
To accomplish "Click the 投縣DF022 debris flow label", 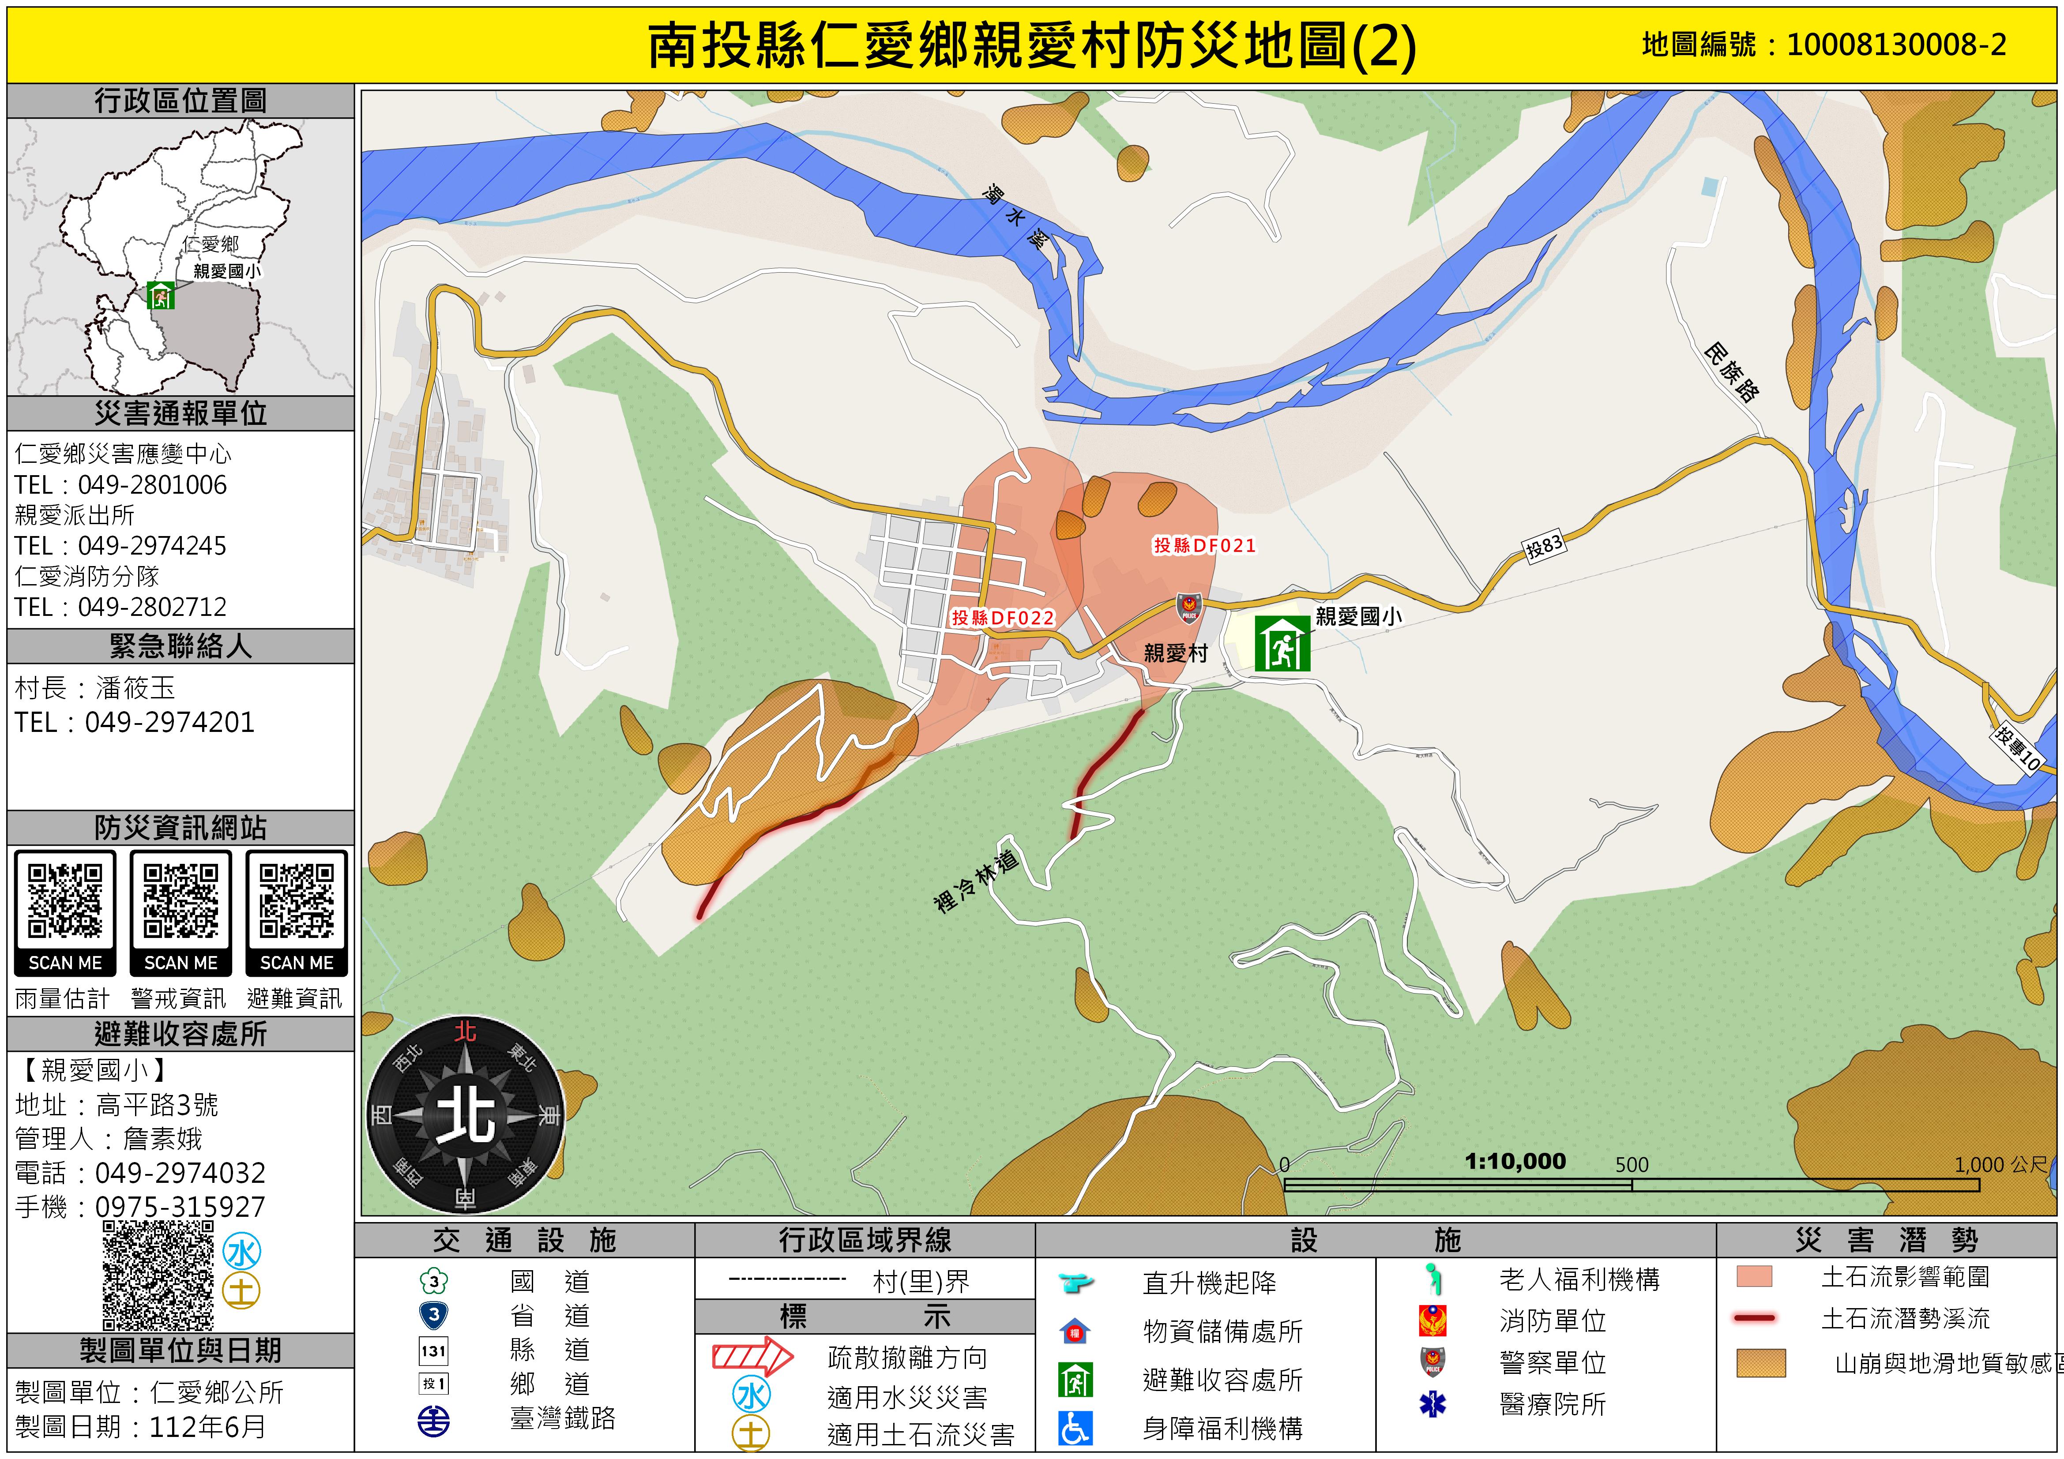I will pos(1002,618).
